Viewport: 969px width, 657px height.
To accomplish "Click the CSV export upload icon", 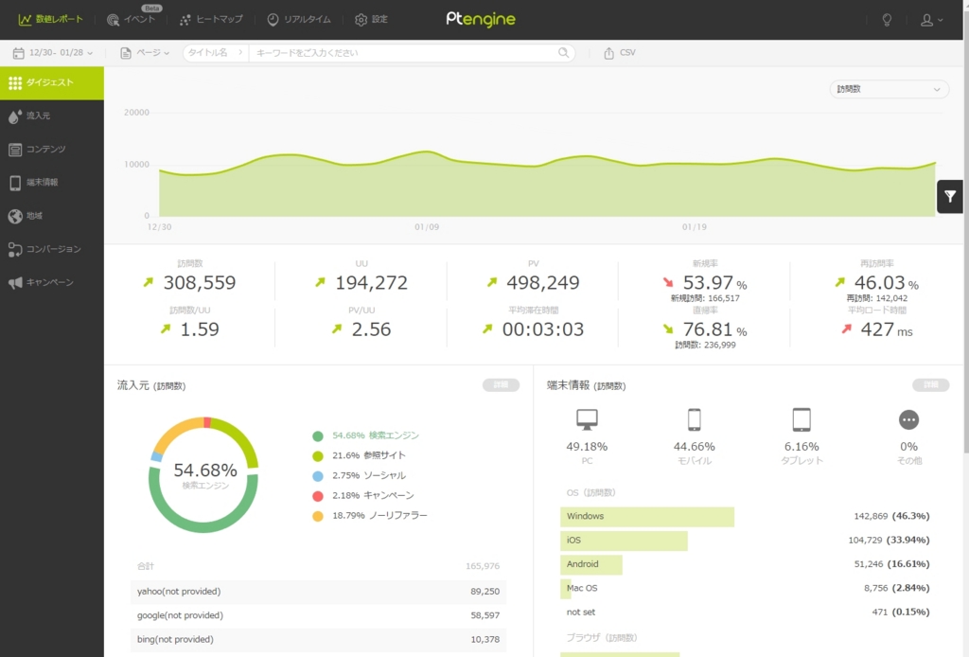I will point(608,53).
